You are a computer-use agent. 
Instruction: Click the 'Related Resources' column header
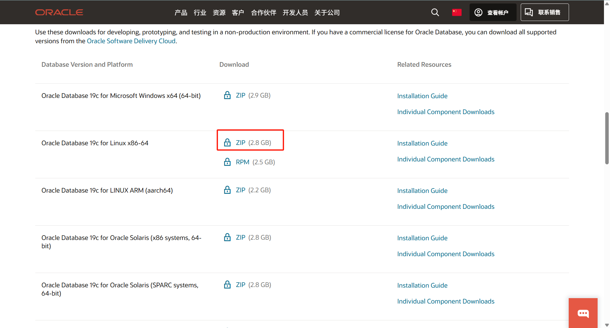[424, 65]
